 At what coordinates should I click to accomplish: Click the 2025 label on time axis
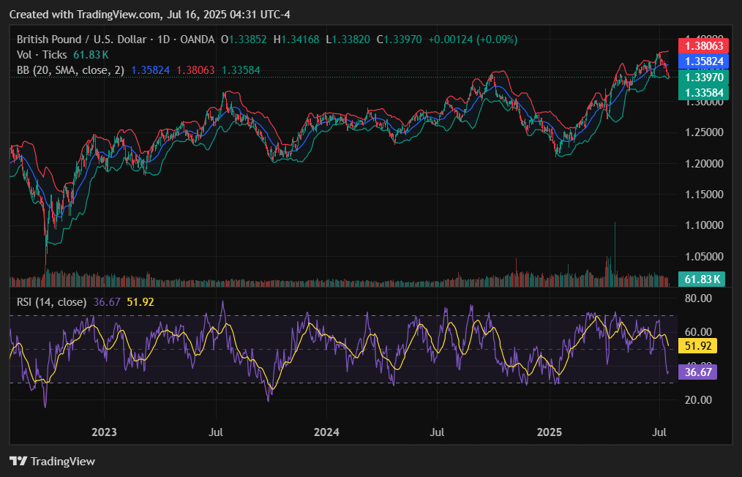tap(550, 432)
